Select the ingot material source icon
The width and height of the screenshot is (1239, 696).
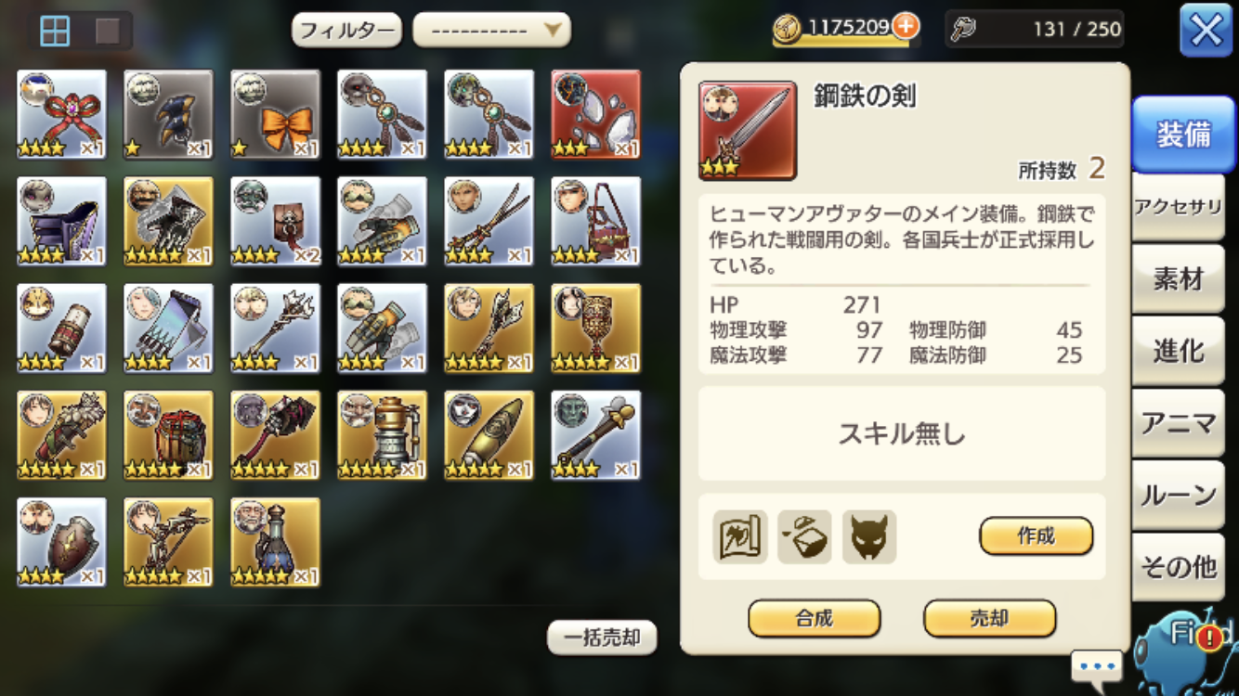(x=804, y=536)
